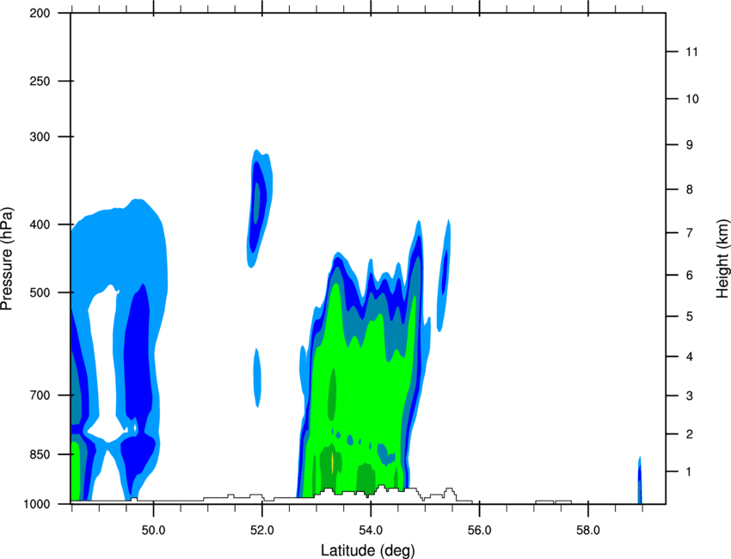Click the 500 pressure tick label
The image size is (731, 559).
pos(40,292)
